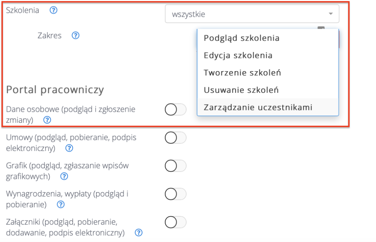Viewport: 376px width, 242px height.
Task: Select 'Podgląd szkolenia' option
Action: tap(242, 38)
